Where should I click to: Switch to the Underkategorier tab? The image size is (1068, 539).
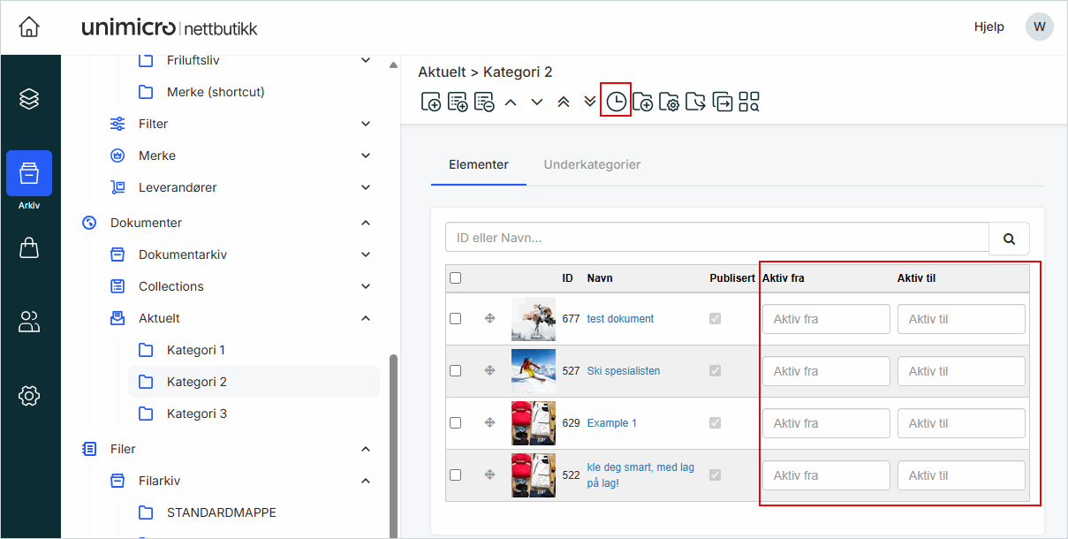click(x=592, y=164)
